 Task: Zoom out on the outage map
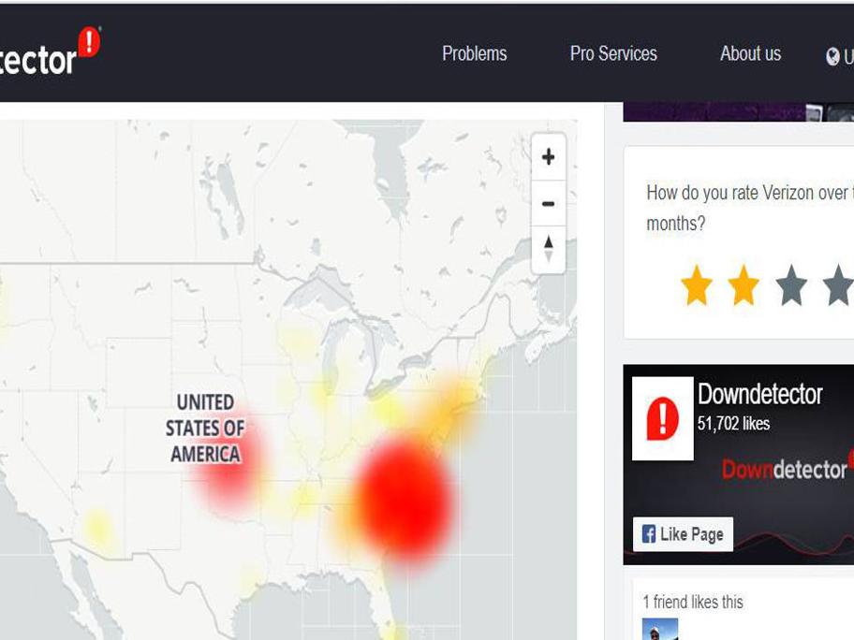coord(549,204)
